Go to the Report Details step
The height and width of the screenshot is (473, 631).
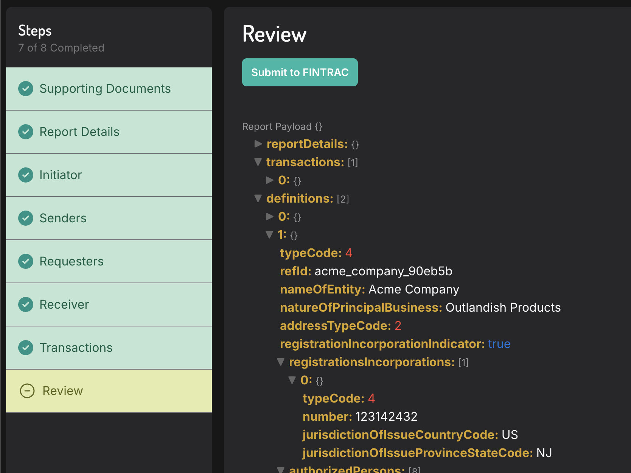coord(79,132)
